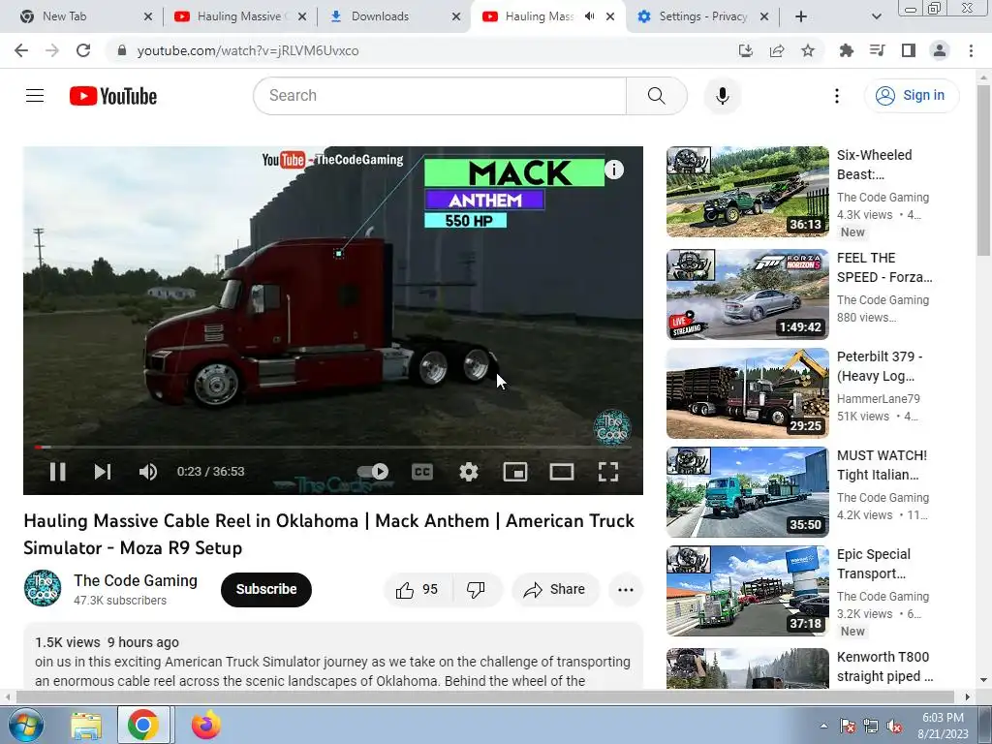
Task: Share this page icon in address bar
Action: click(x=777, y=50)
